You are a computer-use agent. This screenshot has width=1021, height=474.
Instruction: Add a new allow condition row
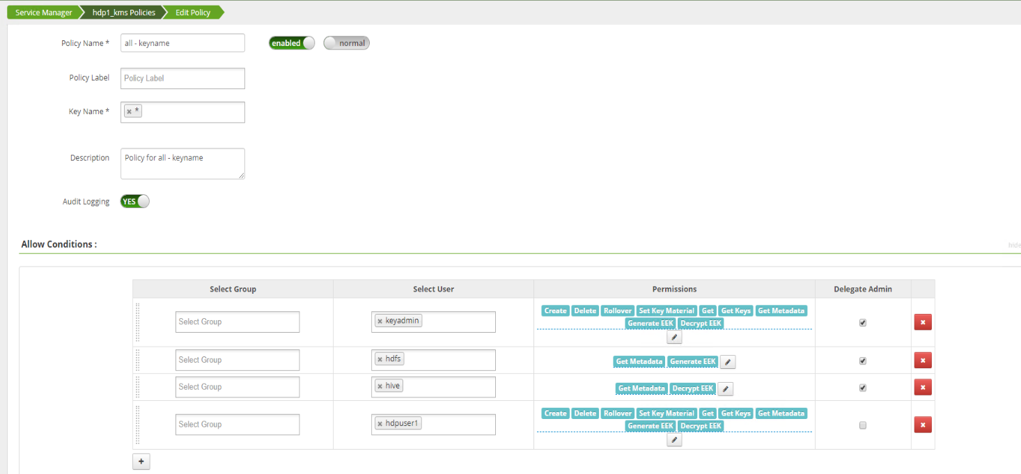(x=141, y=461)
